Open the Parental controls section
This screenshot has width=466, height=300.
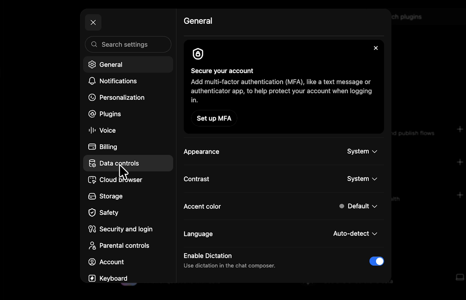tap(128, 246)
